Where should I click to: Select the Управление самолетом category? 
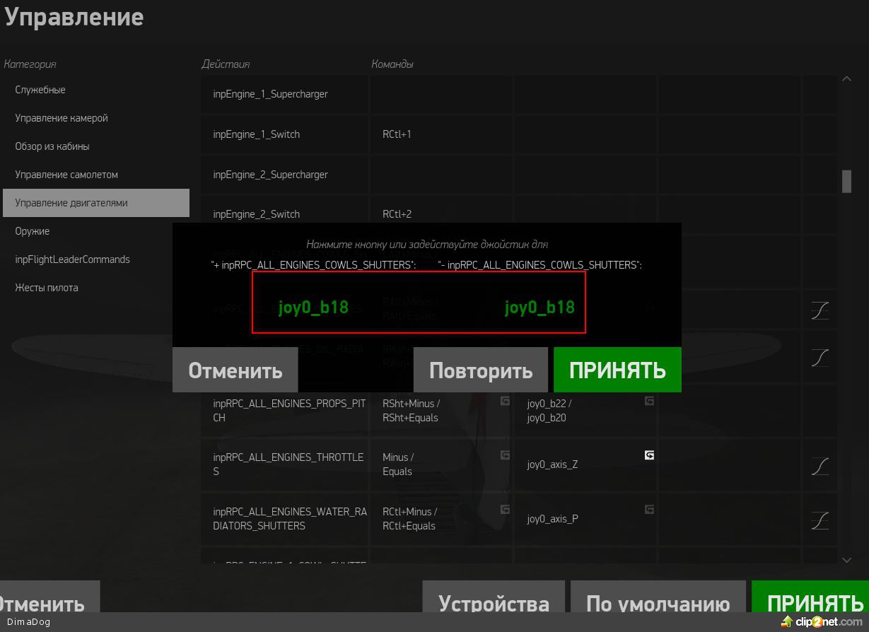96,175
